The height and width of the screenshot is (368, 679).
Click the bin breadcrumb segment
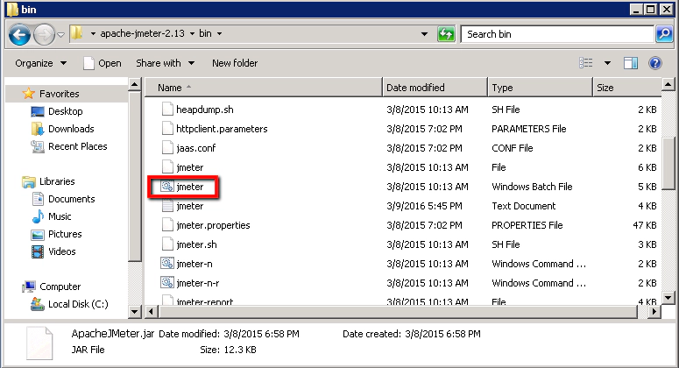click(x=205, y=33)
